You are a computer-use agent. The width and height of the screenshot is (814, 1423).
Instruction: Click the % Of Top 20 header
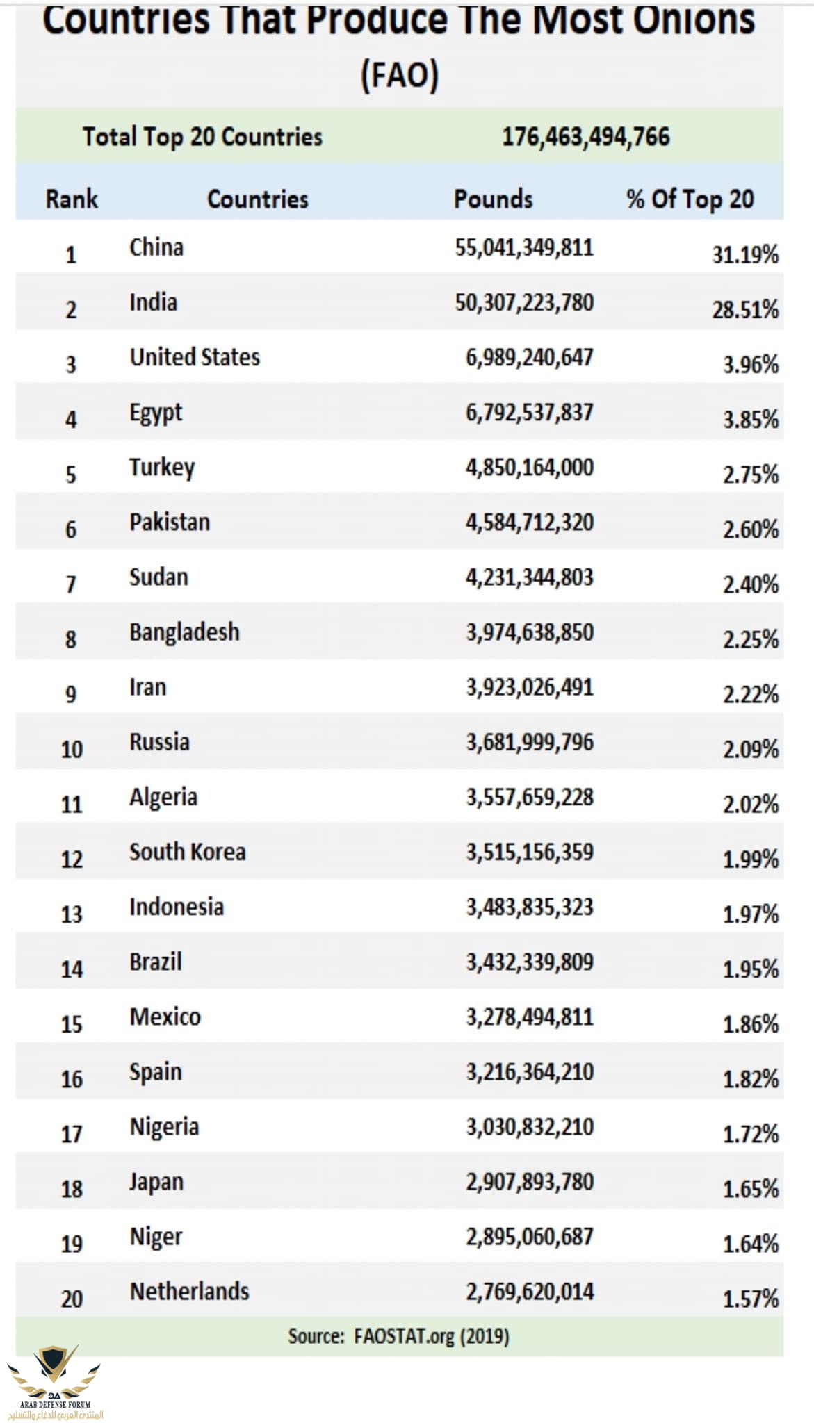[x=690, y=199]
